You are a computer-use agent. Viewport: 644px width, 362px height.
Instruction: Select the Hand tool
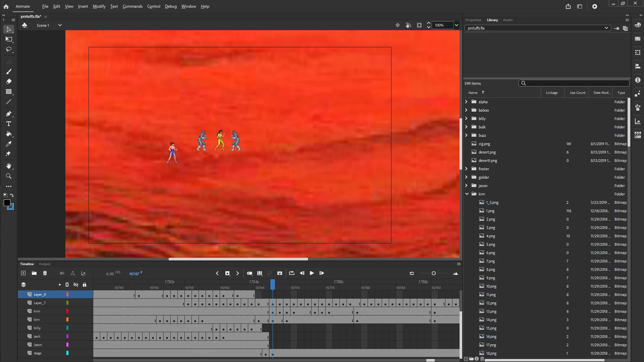point(9,166)
